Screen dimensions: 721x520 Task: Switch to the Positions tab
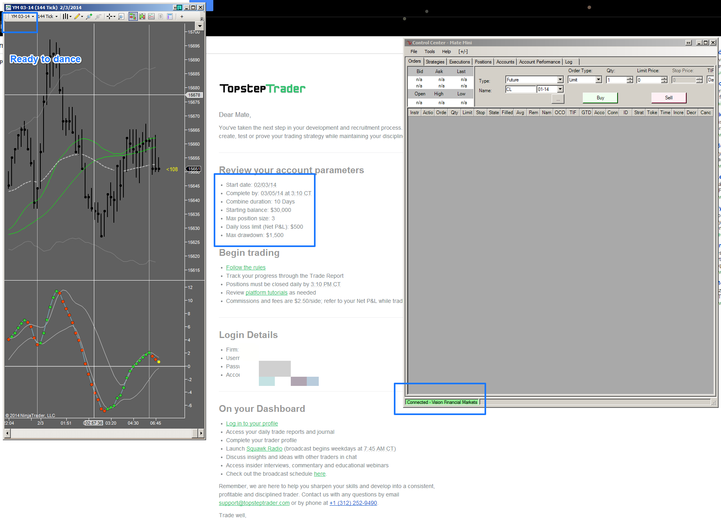pos(483,62)
